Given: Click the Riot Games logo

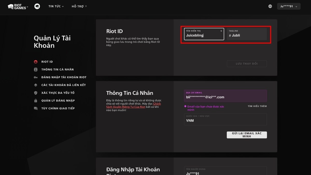Looking at the screenshot, I should (17, 6).
